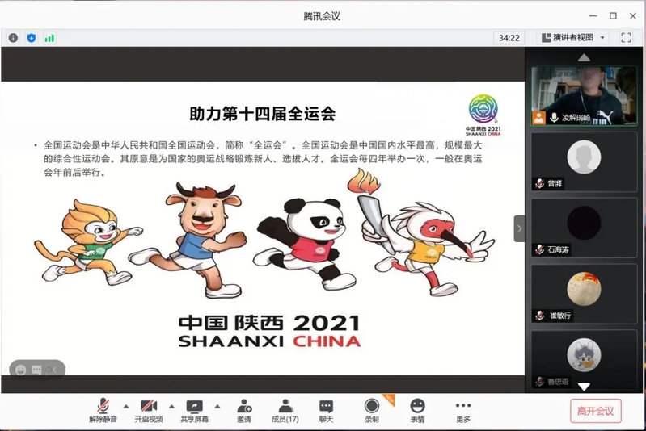Collapse the participant video sidebar

[519, 228]
